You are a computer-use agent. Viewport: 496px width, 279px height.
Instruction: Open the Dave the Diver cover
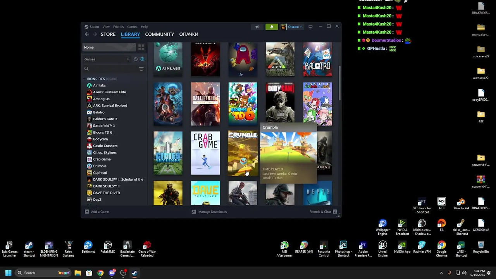pos(205,193)
